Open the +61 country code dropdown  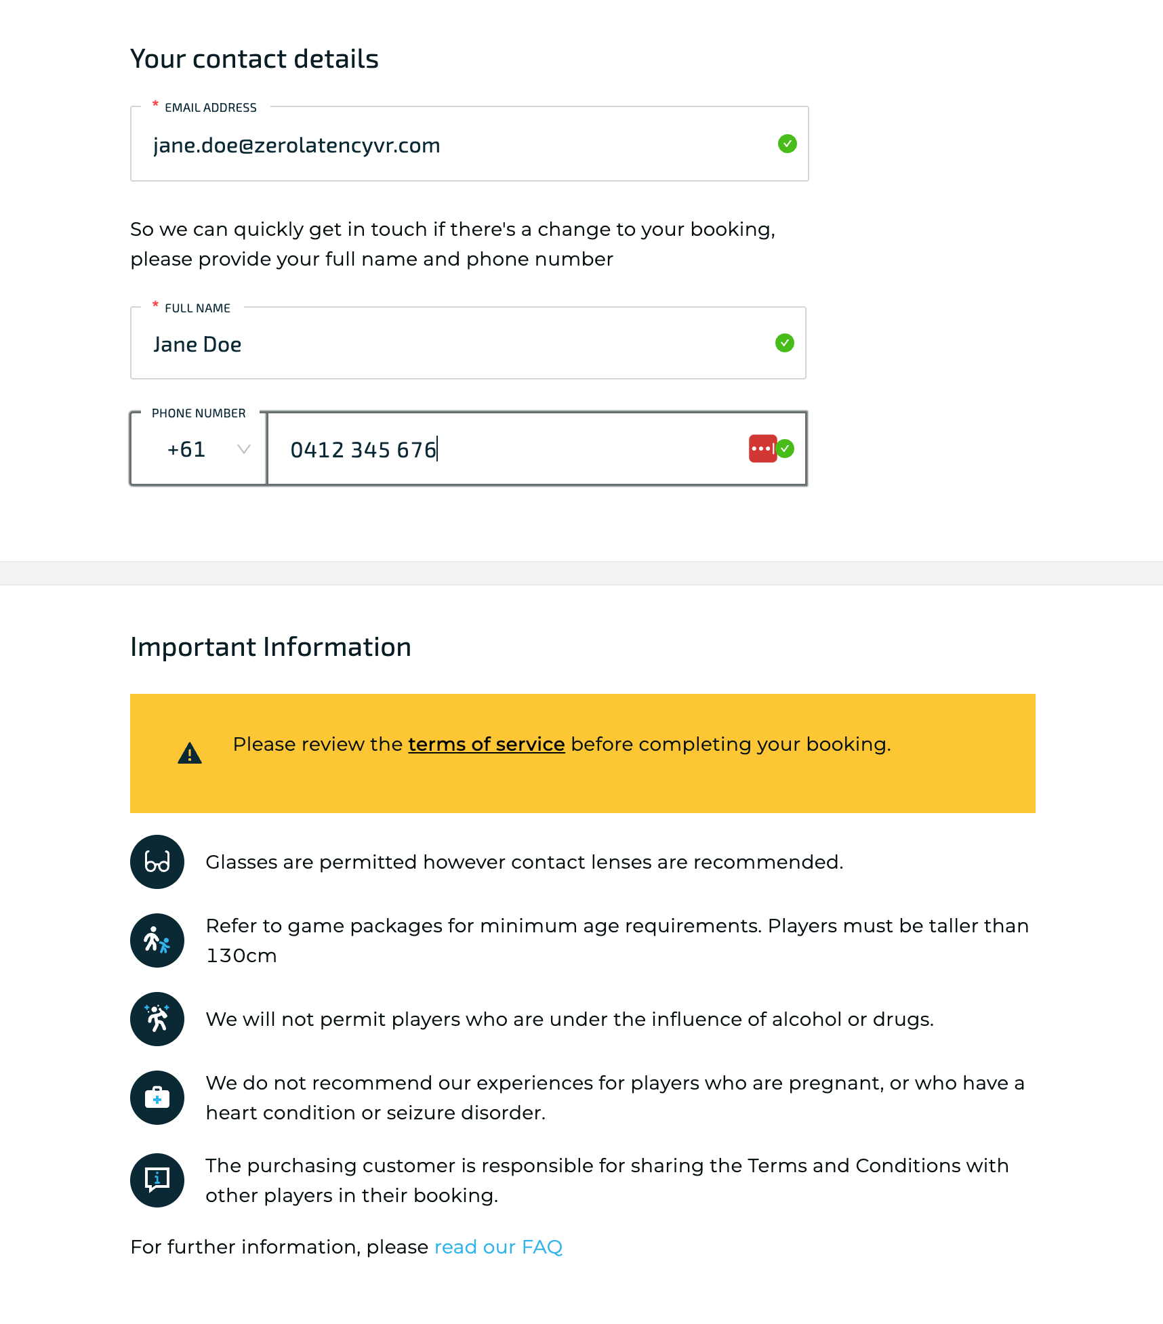(199, 449)
